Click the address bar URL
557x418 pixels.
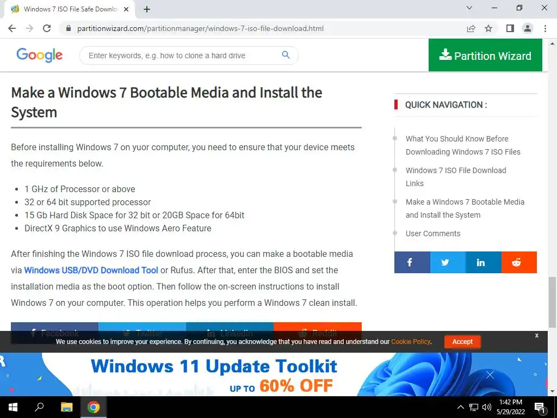pyautogui.click(x=200, y=28)
